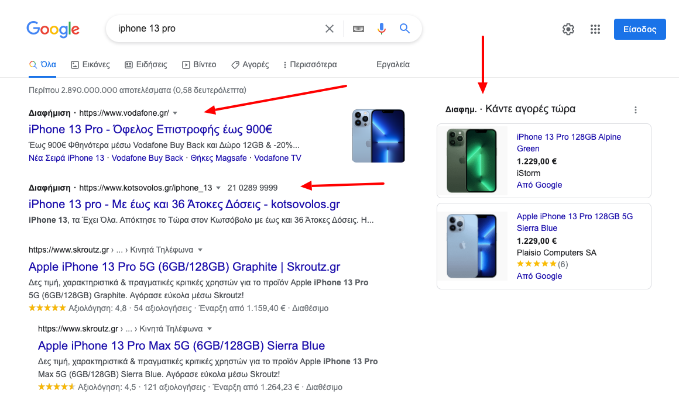This screenshot has height=411, width=679.
Task: Switch to the Εικόνες tab
Action: point(91,64)
